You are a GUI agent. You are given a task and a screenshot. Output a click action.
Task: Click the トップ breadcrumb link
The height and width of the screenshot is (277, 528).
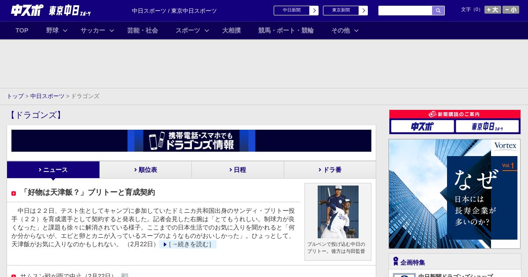[x=15, y=96]
